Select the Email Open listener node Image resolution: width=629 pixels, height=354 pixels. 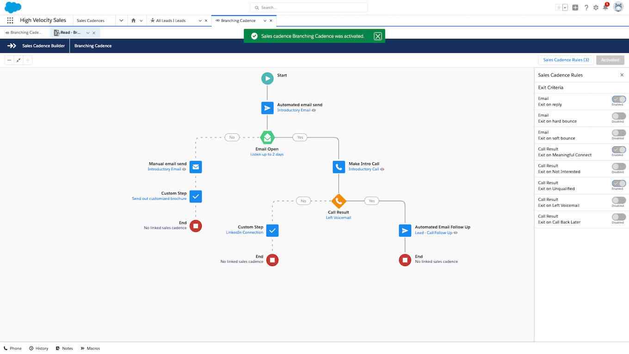[267, 137]
